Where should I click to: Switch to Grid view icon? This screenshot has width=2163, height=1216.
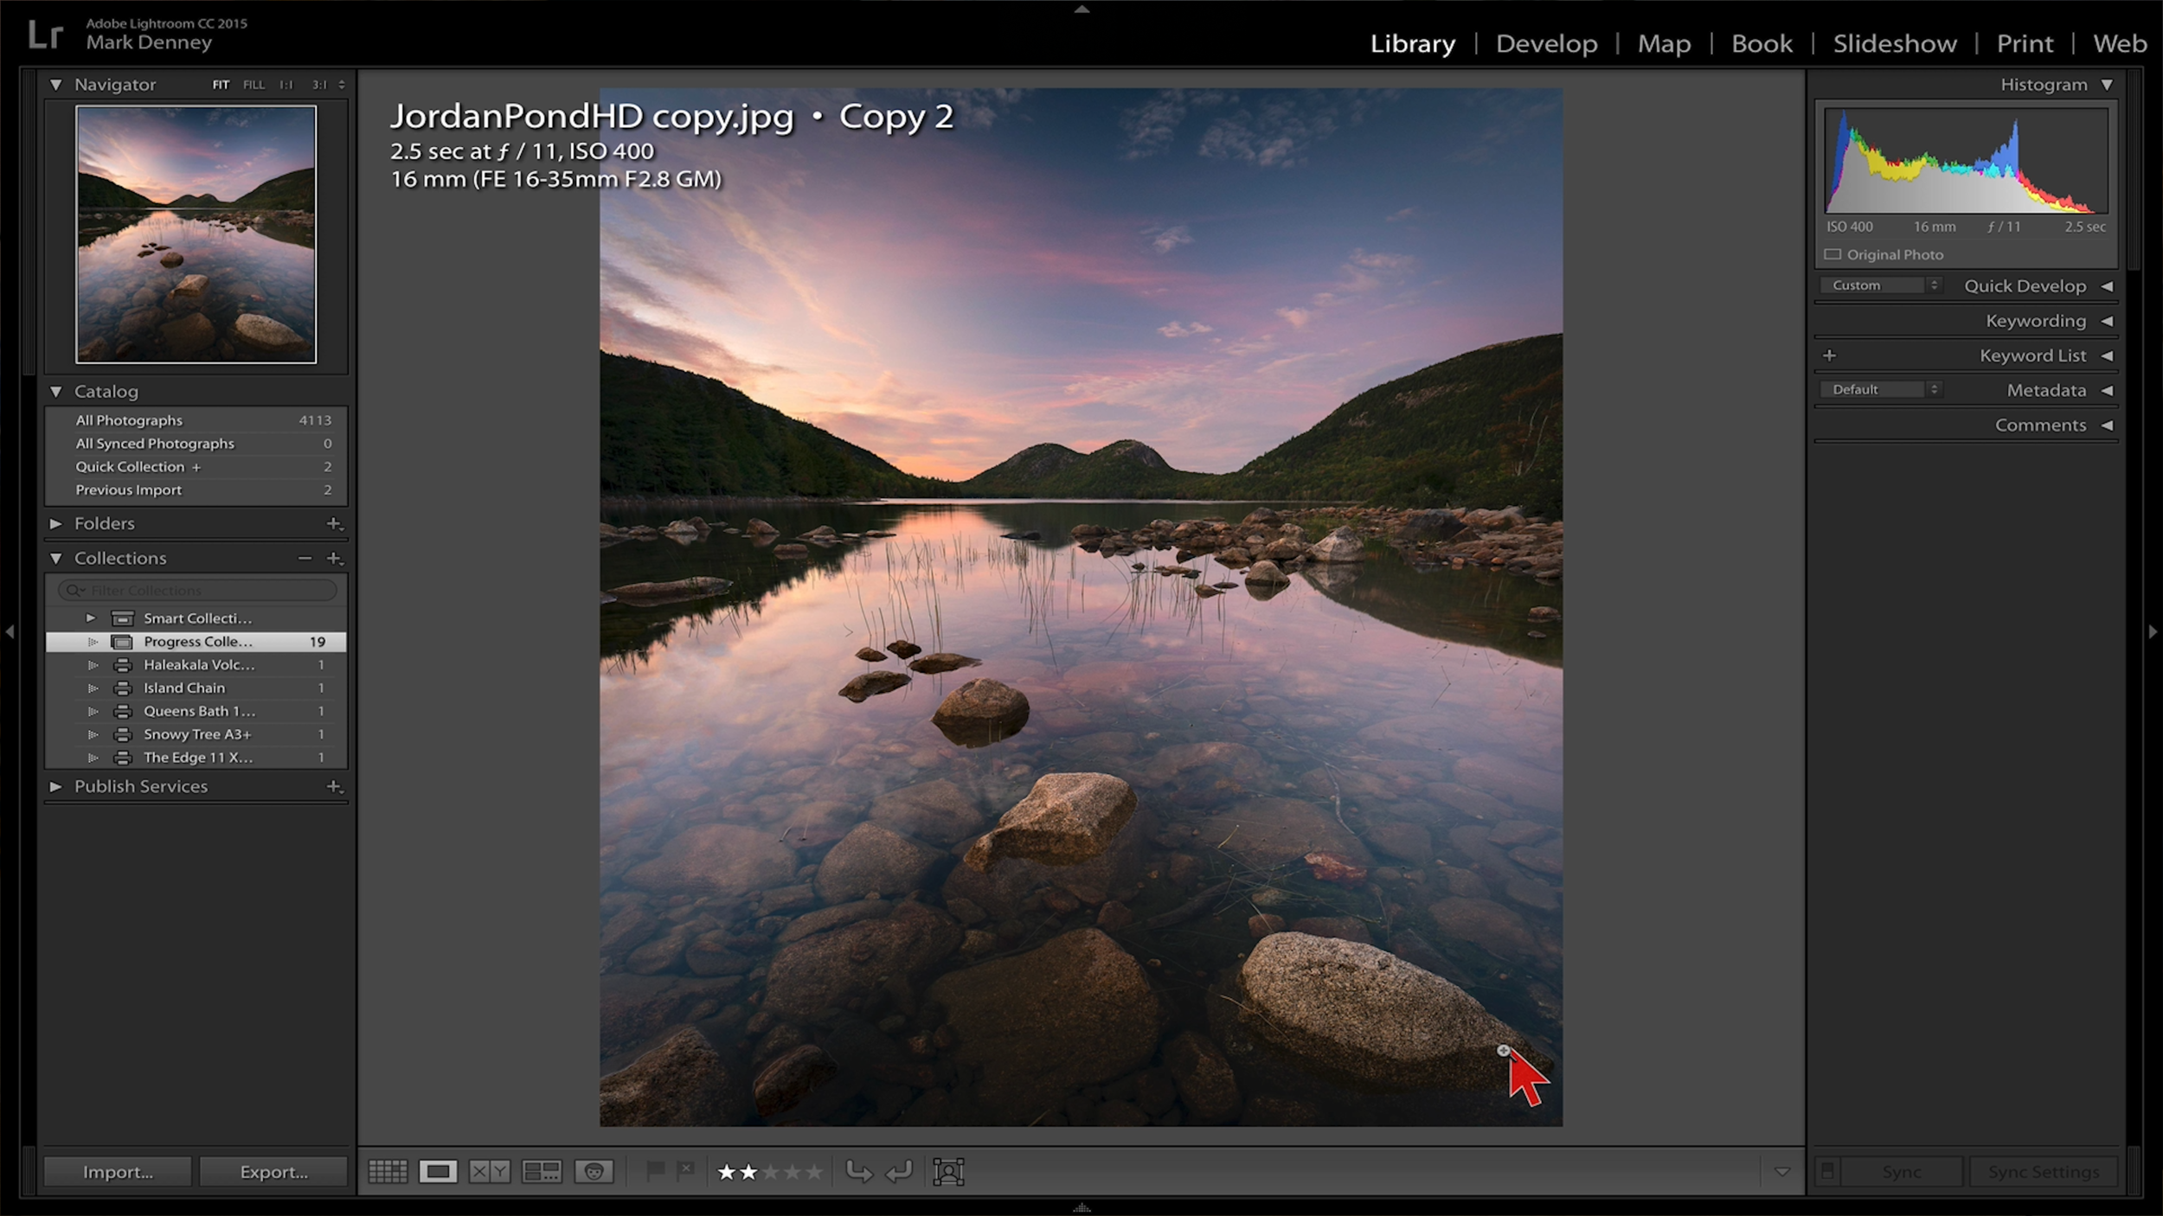(388, 1172)
